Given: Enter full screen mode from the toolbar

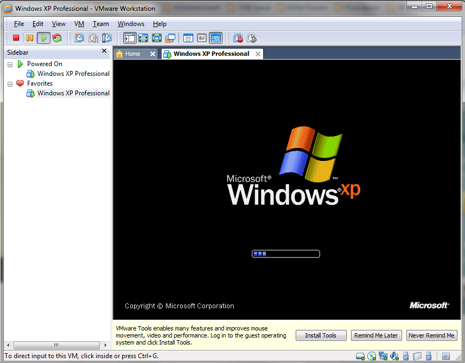Looking at the screenshot, I should (157, 38).
